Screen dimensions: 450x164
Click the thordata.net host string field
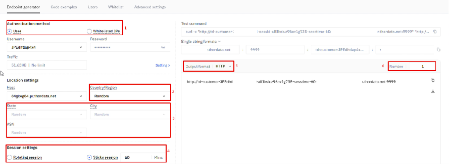point(210,49)
